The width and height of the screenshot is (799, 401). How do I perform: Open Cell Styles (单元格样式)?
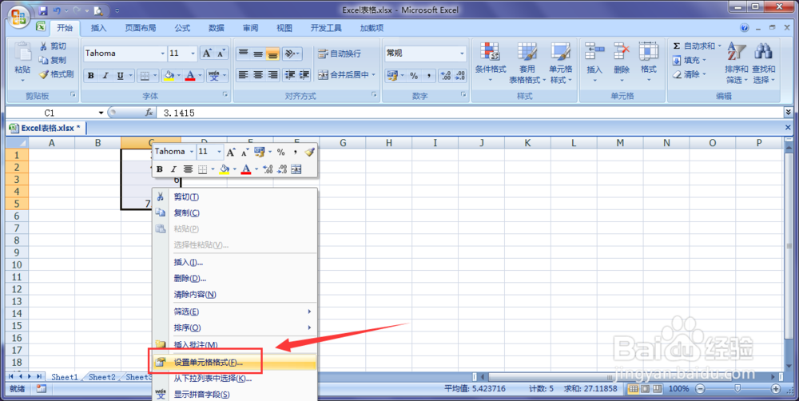[x=561, y=63]
